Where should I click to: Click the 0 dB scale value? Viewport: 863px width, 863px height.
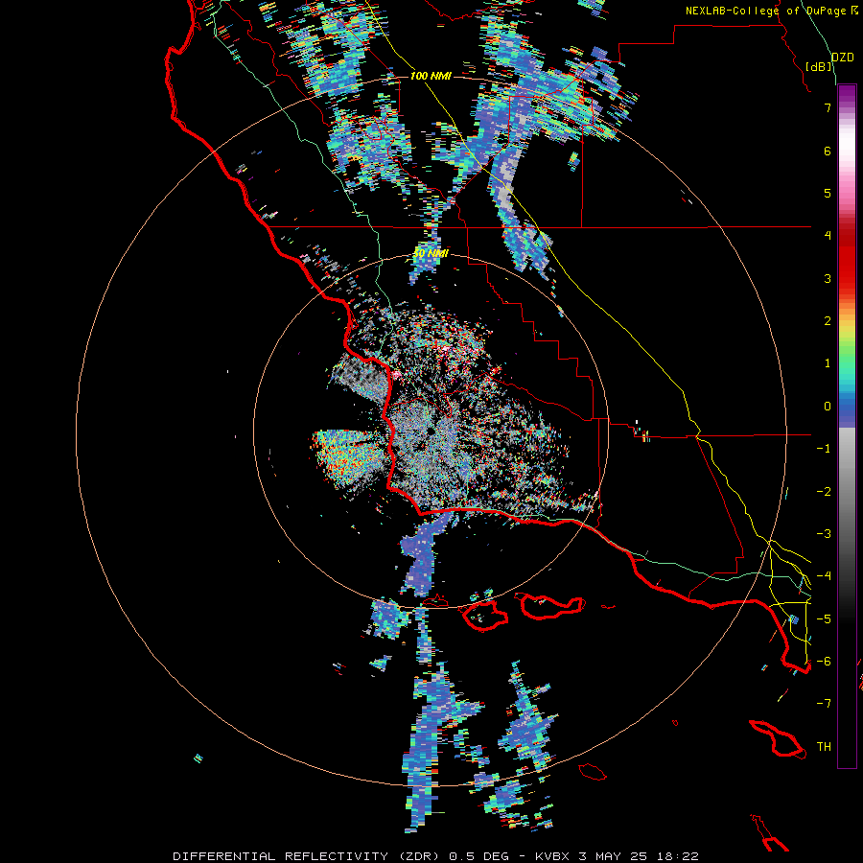828,407
